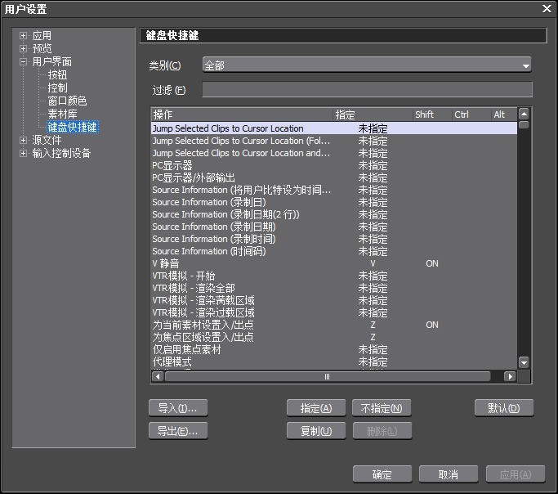
Task: Expand the 应用 tree node
Action: [x=24, y=36]
